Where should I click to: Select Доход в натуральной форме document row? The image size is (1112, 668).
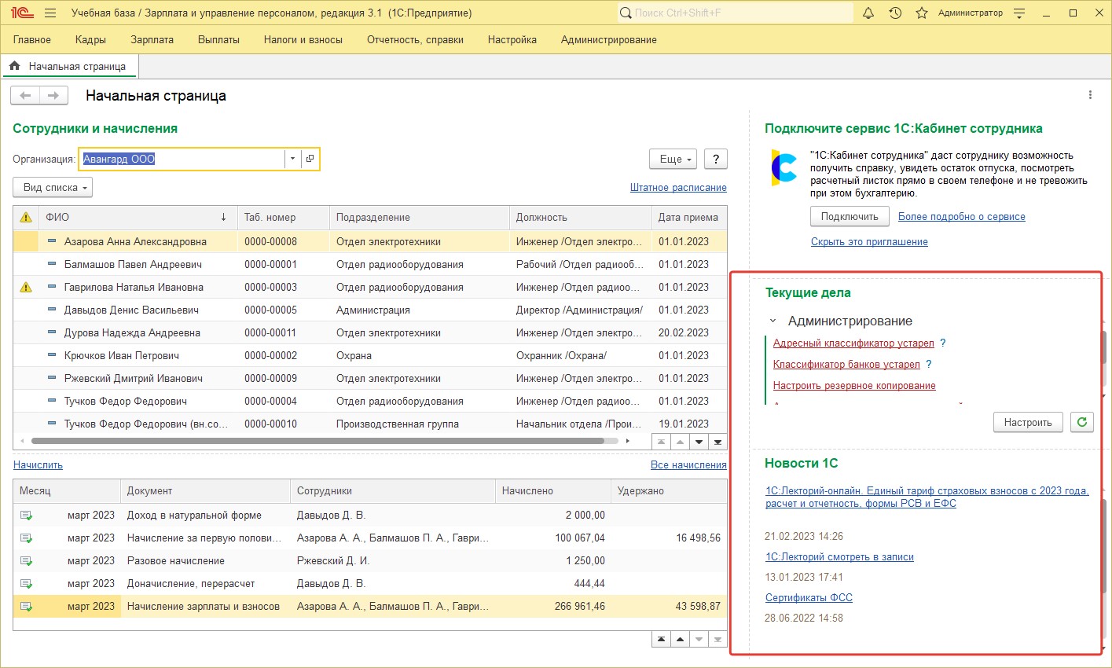(370, 515)
